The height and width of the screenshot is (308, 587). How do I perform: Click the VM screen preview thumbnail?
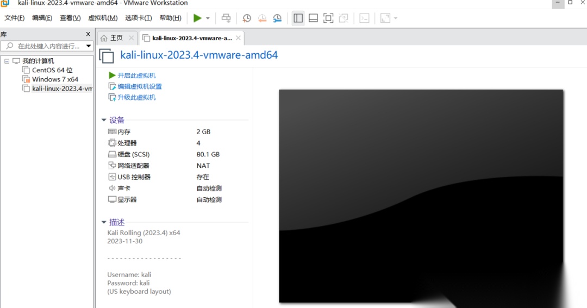pos(421,196)
